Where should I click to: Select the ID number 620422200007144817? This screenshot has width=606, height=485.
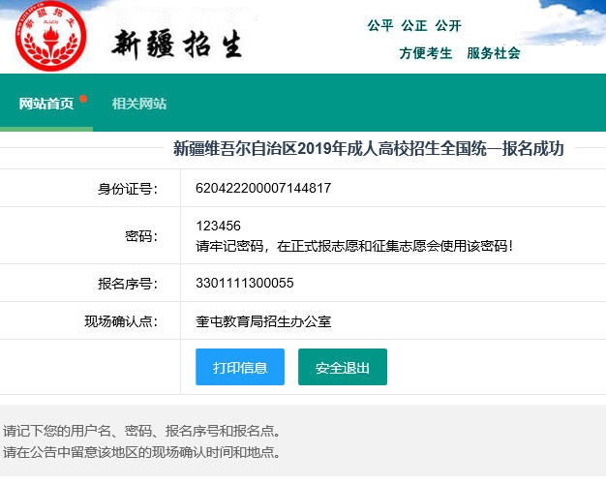(263, 188)
